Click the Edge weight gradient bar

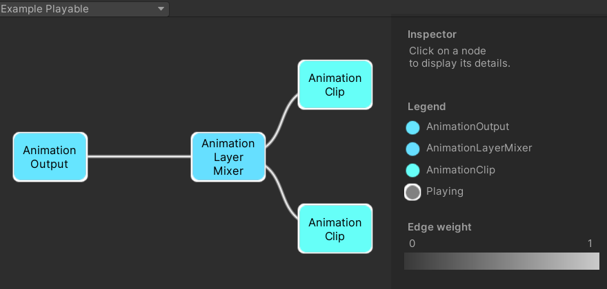[x=501, y=261]
